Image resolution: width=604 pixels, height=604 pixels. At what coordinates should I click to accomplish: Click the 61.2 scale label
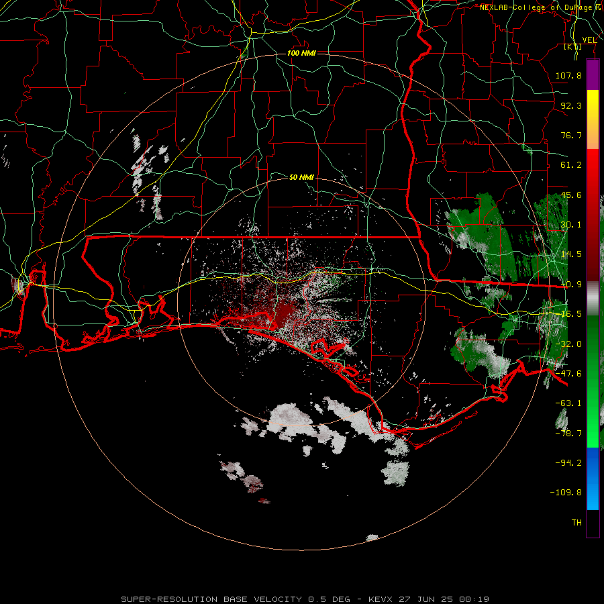pyautogui.click(x=571, y=165)
